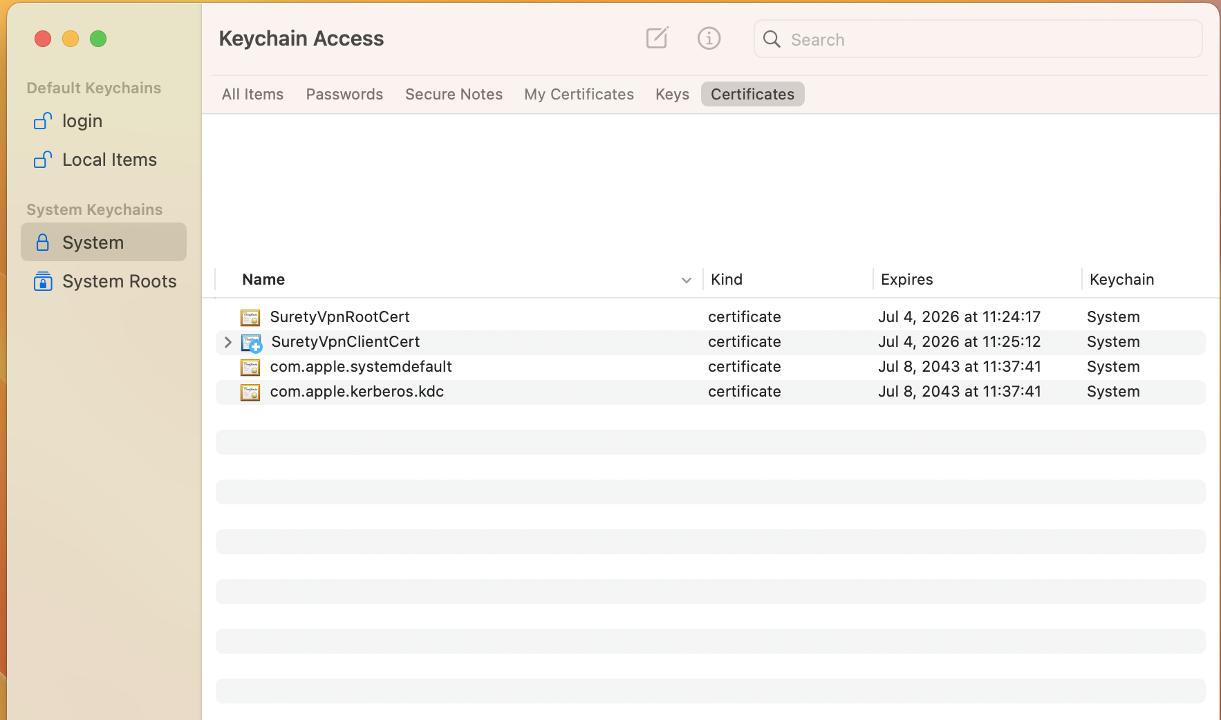Screen dimensions: 1221x720
Task: Minimize the Keychain Access window
Action: point(71,39)
